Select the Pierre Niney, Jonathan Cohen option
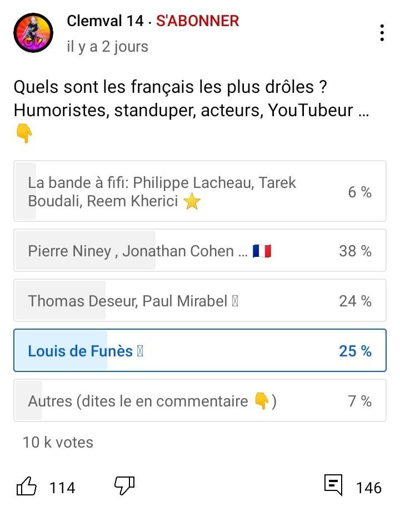The width and height of the screenshot is (400, 516). point(200,250)
